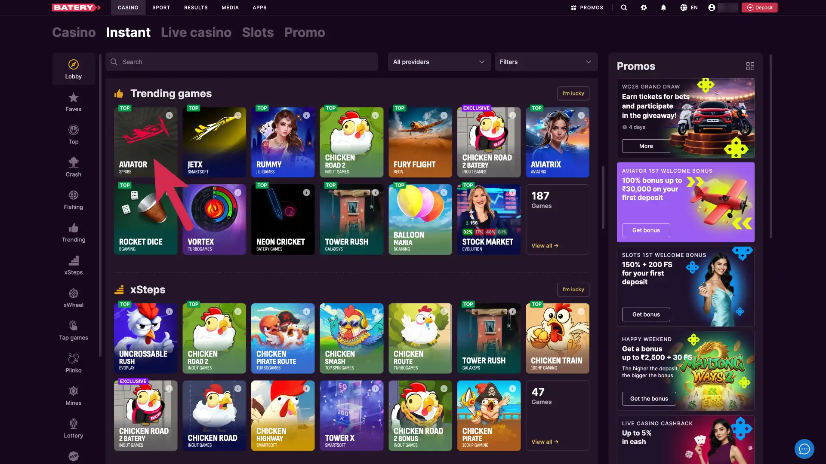Viewport: 826px width, 464px height.
Task: Show info for Rummy game
Action: (307, 115)
